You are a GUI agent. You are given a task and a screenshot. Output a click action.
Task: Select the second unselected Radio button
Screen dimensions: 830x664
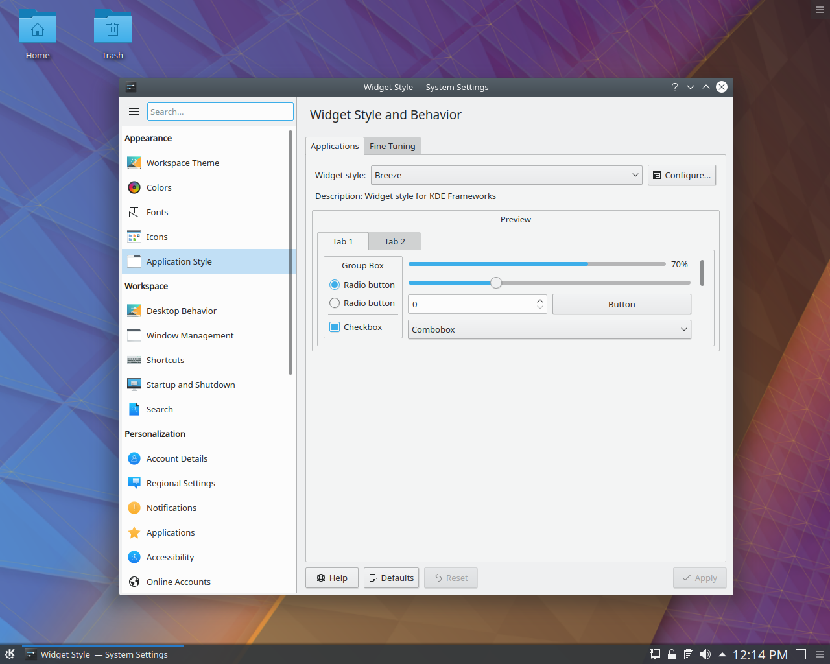(335, 303)
